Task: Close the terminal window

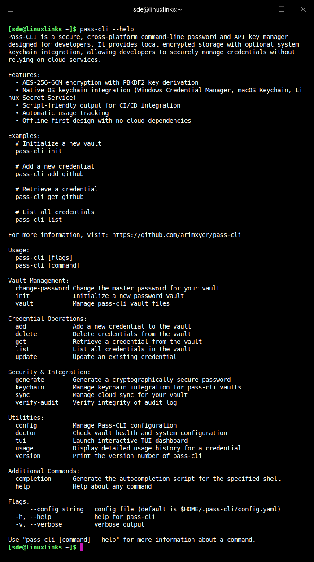Action: 303,9
